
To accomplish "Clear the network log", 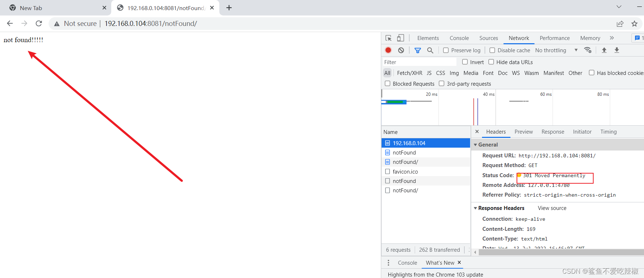I will point(401,50).
